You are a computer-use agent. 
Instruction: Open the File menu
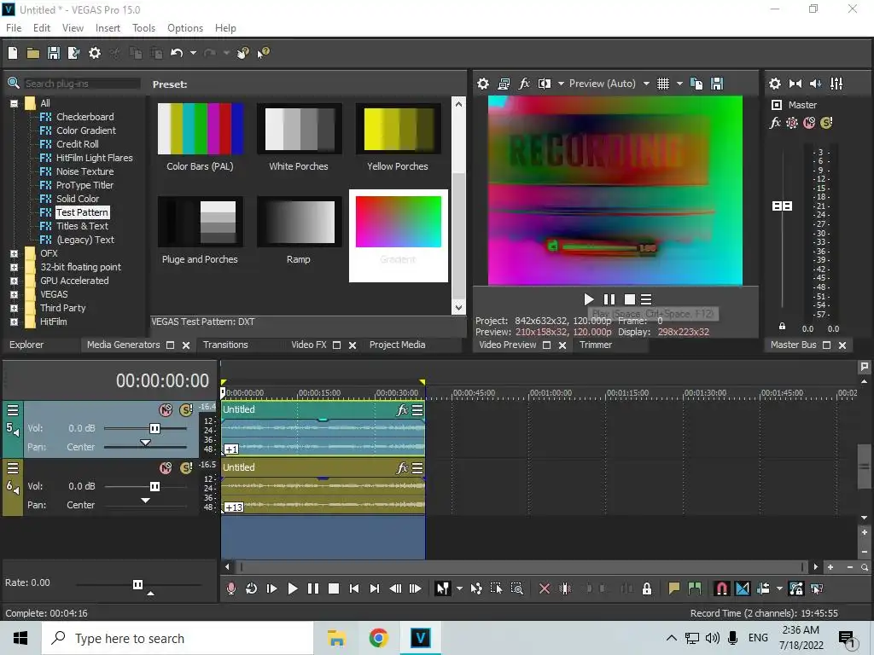tap(14, 28)
